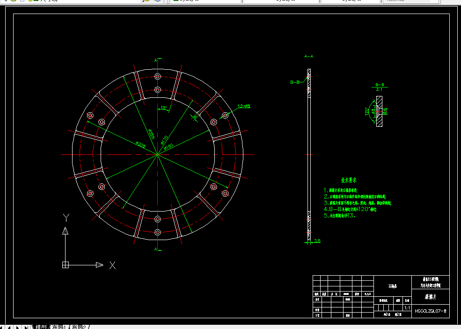Select the 1:1 scale cell in title block
The image size is (461, 329).
point(407,308)
